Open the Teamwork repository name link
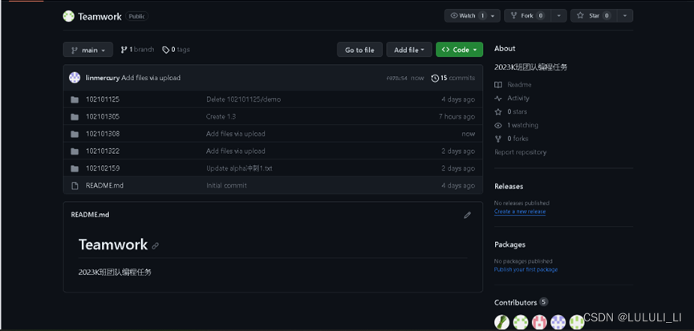Viewport: 694px width, 331px height. pos(99,17)
